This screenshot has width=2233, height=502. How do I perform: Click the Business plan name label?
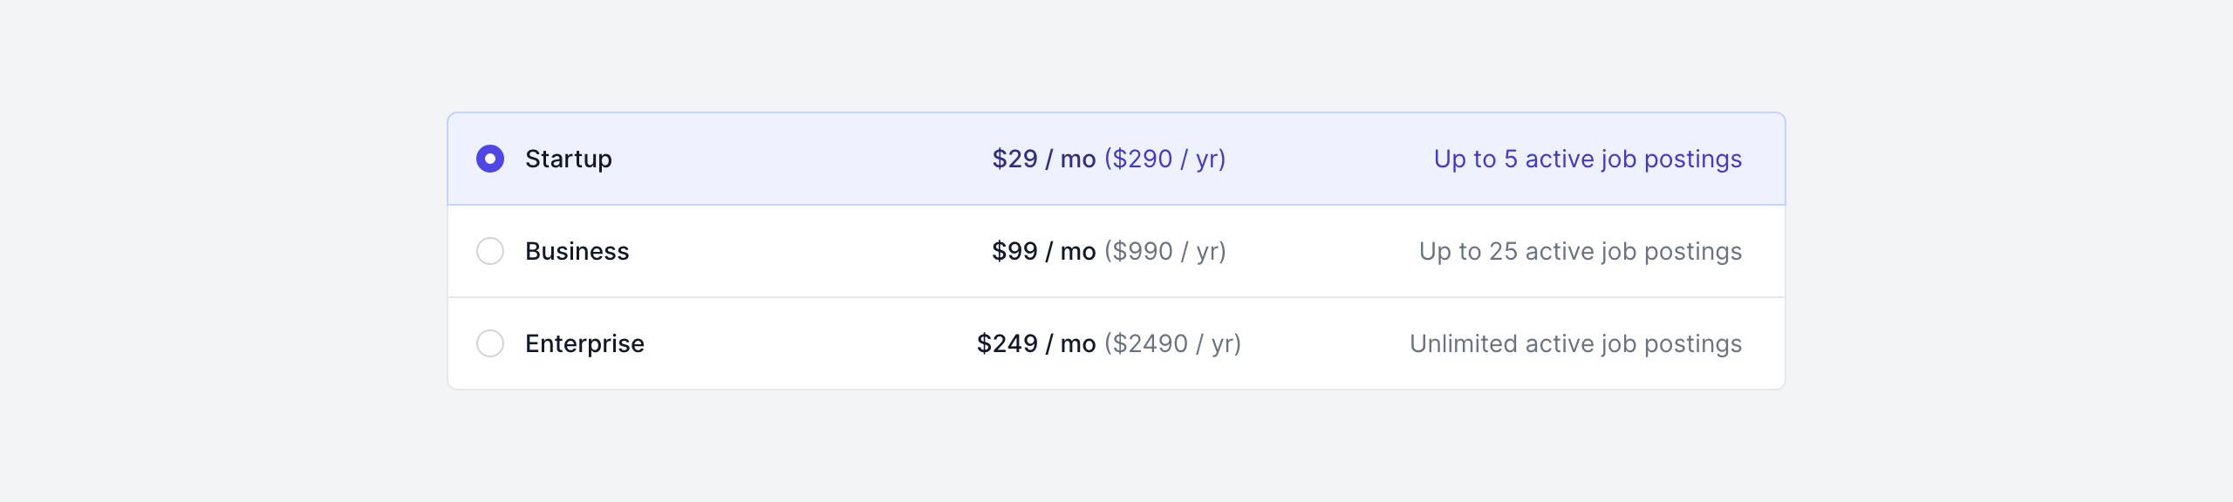(577, 251)
